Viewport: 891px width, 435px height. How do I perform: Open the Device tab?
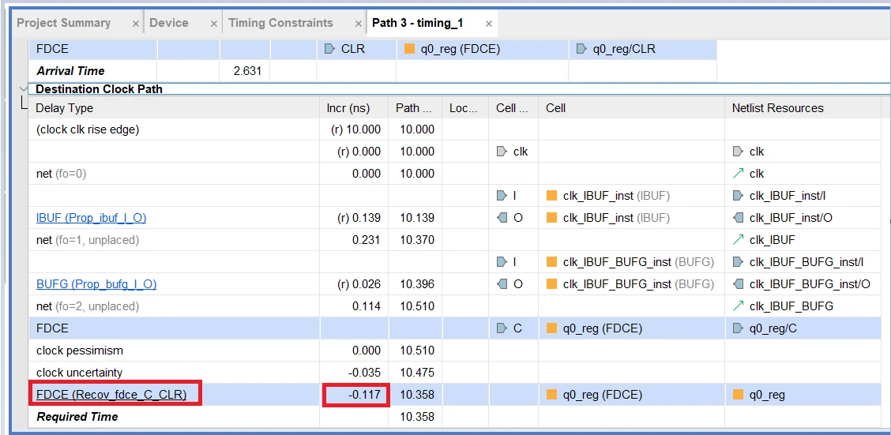169,23
